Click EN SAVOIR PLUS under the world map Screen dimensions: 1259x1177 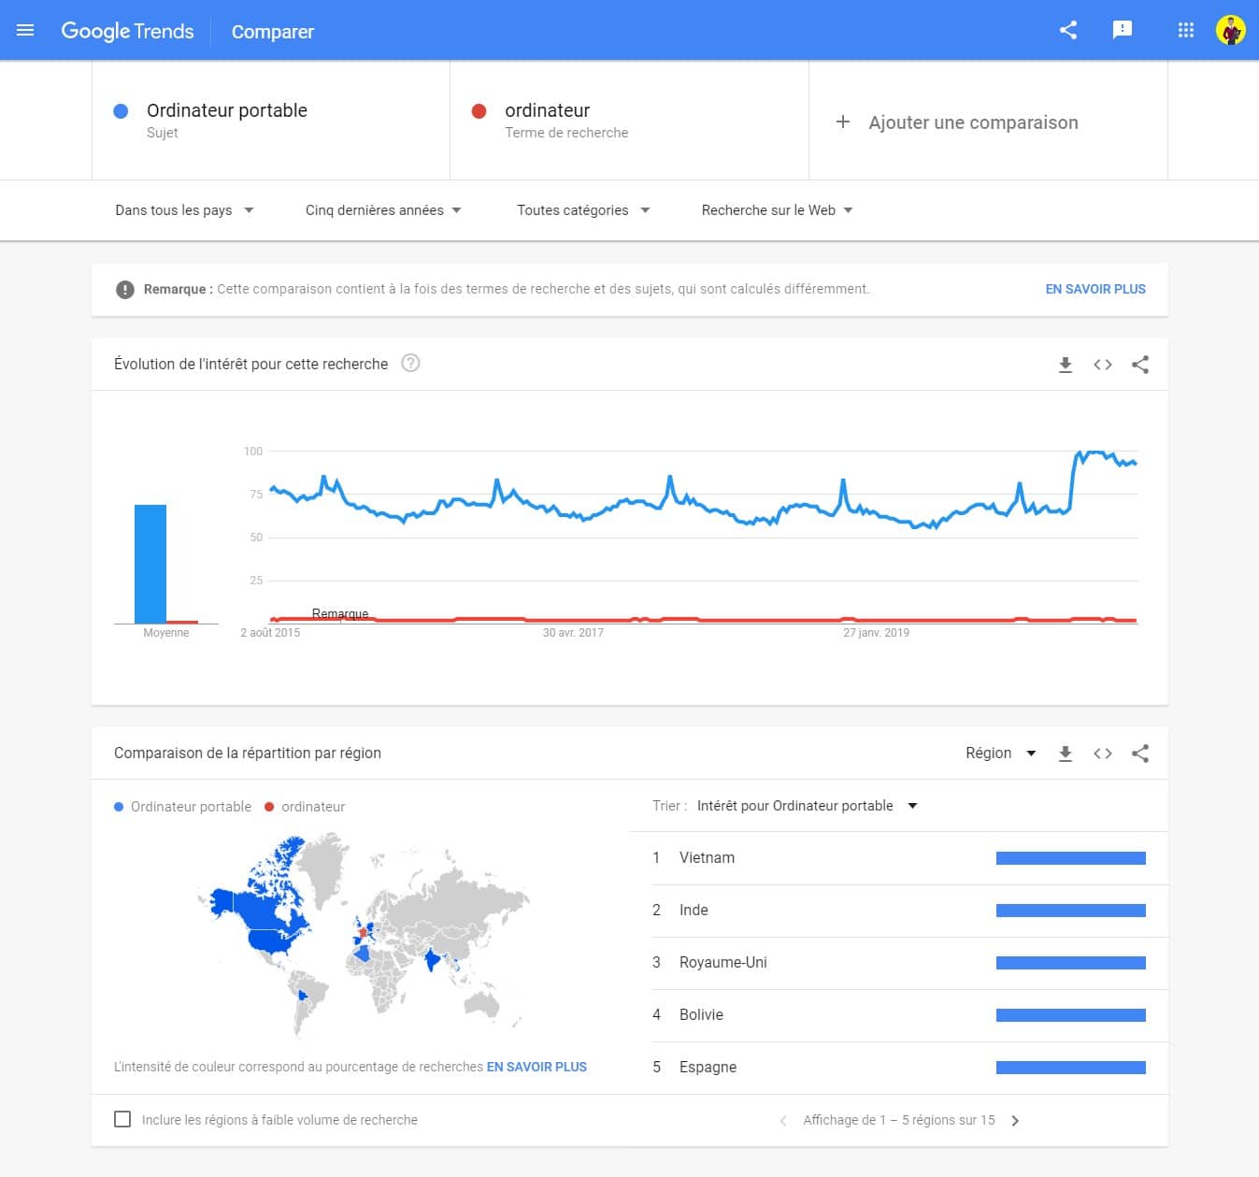click(x=537, y=1067)
